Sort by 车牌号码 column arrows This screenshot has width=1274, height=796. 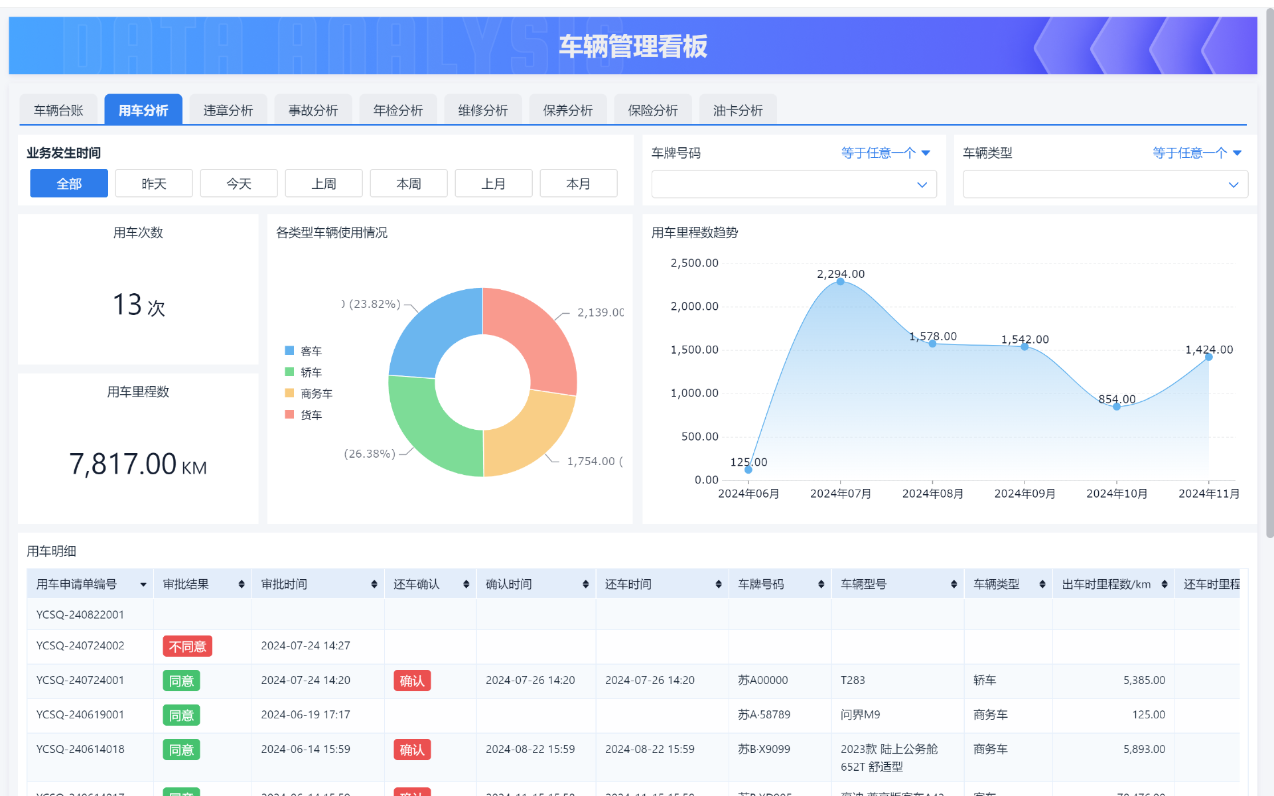[x=821, y=584]
